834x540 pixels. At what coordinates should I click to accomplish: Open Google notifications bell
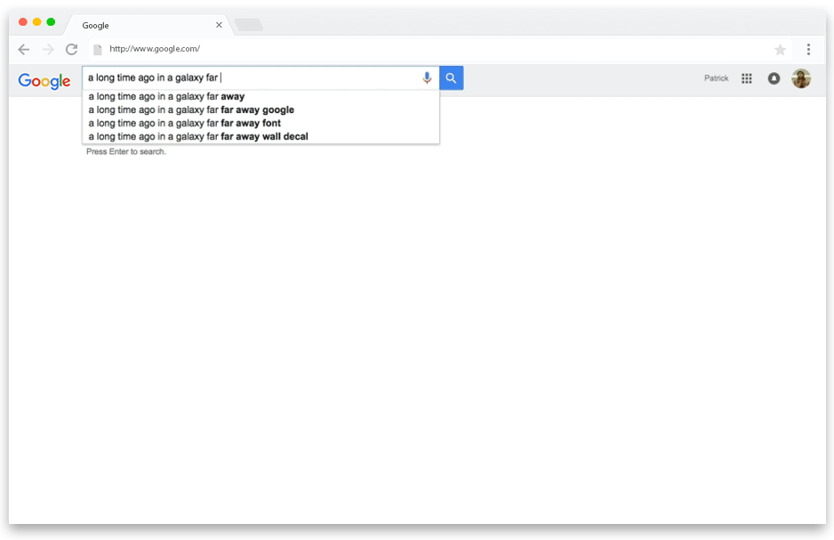pyautogui.click(x=774, y=78)
